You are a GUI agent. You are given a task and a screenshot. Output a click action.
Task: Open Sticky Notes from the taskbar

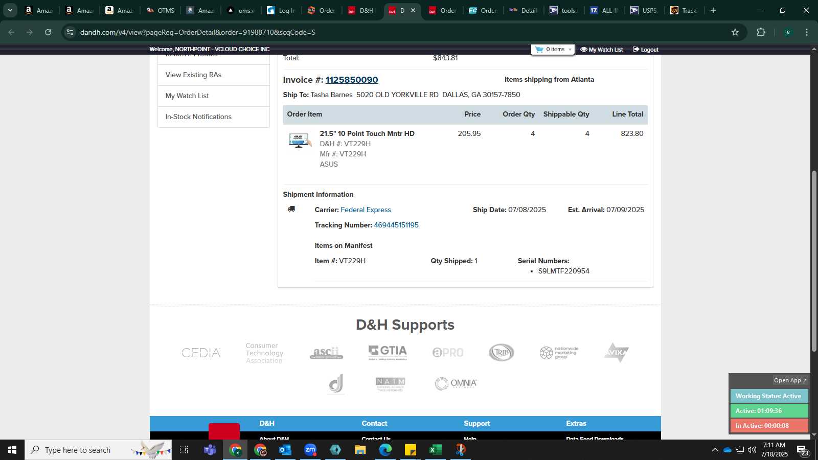(x=411, y=450)
